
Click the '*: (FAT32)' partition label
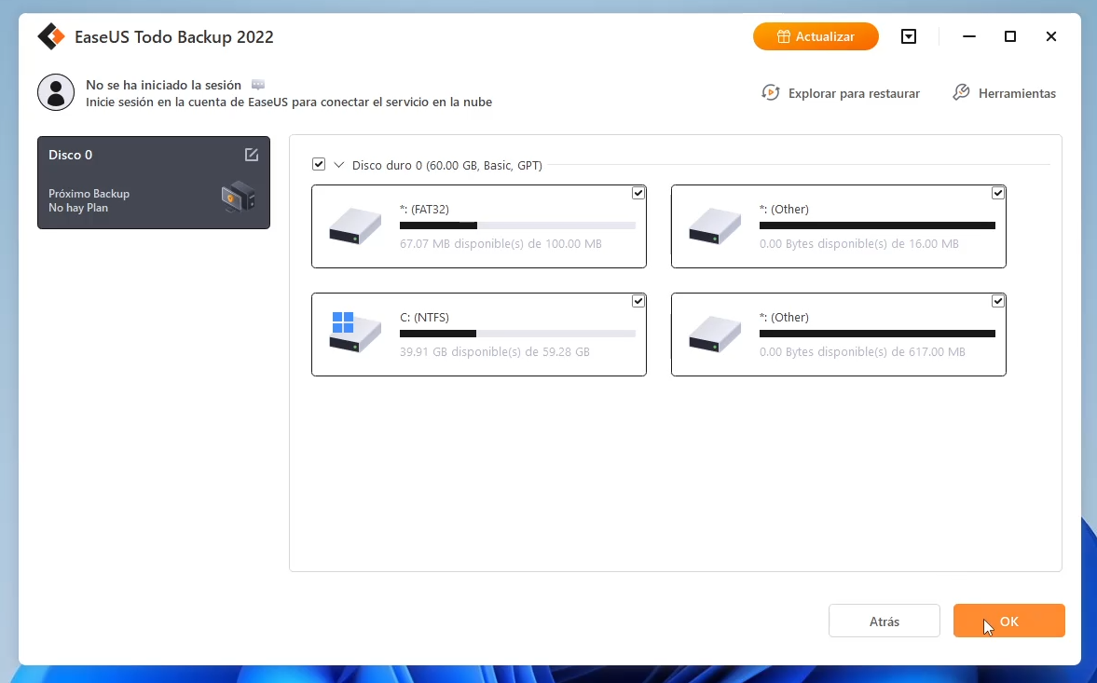coord(424,209)
